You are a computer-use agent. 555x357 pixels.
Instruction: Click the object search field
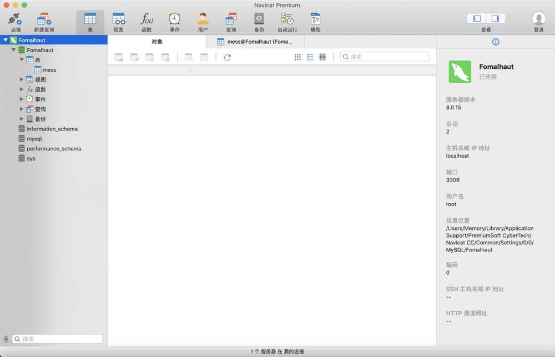coord(385,57)
